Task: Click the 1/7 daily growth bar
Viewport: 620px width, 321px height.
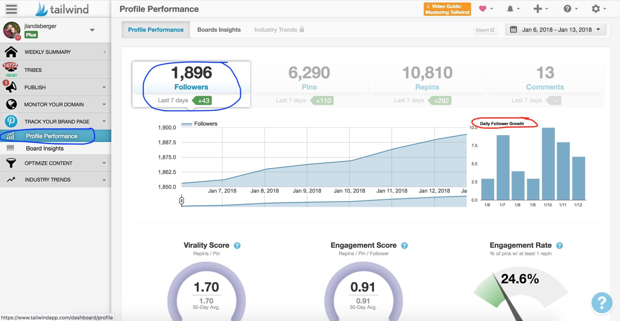Action: point(503,167)
